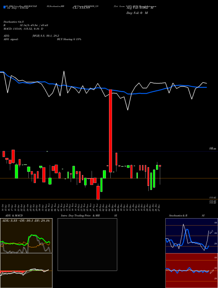The image size is (218, 288).
Task: Click the lowest red candlestick near 111.42 line
Action: pos(98,193)
